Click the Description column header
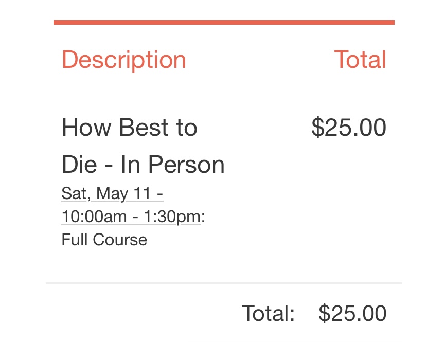 [x=123, y=60]
